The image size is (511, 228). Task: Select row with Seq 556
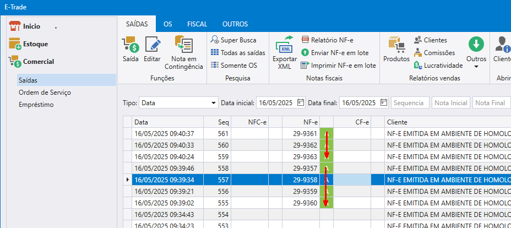point(317,191)
